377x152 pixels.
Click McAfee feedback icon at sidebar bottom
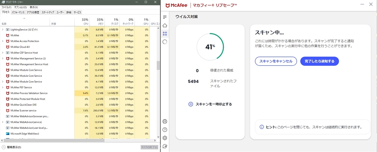coord(165,146)
